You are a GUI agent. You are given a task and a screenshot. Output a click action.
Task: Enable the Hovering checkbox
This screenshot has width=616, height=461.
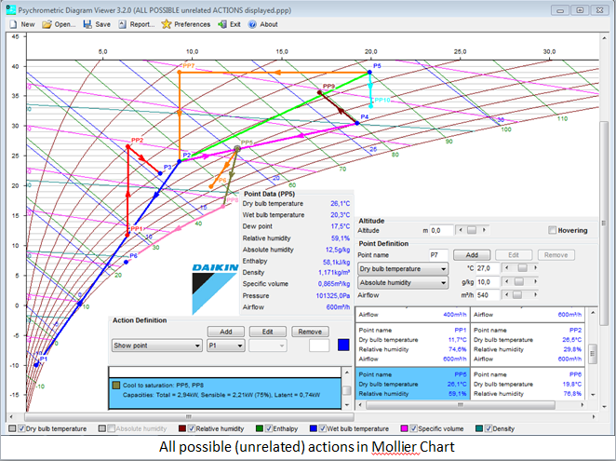click(553, 230)
